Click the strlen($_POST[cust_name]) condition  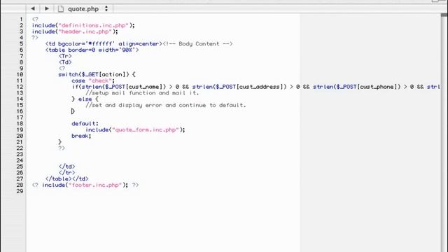tap(124, 87)
